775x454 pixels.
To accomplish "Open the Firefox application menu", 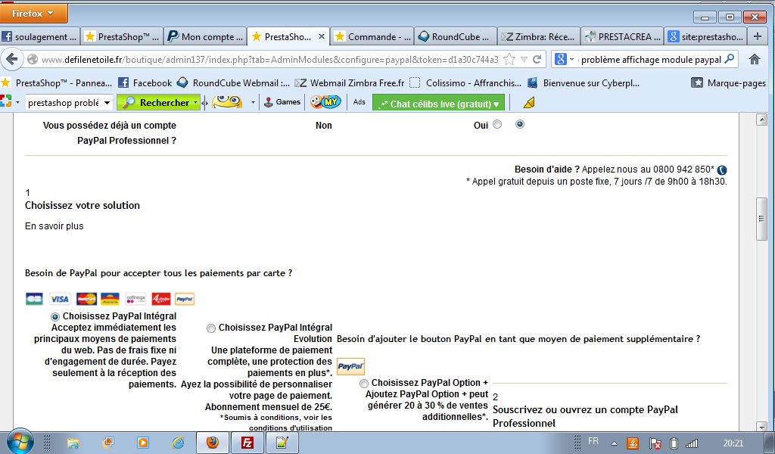I will 33,14.
